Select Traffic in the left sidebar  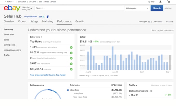pyautogui.click(x=7, y=55)
